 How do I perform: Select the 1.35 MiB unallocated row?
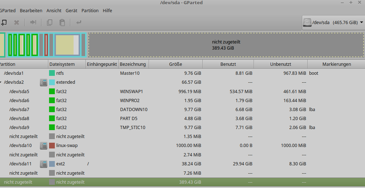click(x=182, y=137)
